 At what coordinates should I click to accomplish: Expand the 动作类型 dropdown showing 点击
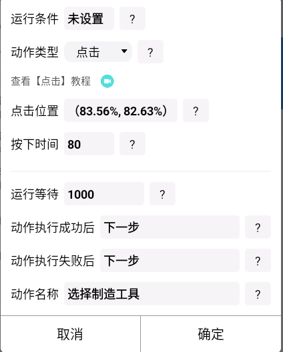pyautogui.click(x=98, y=51)
